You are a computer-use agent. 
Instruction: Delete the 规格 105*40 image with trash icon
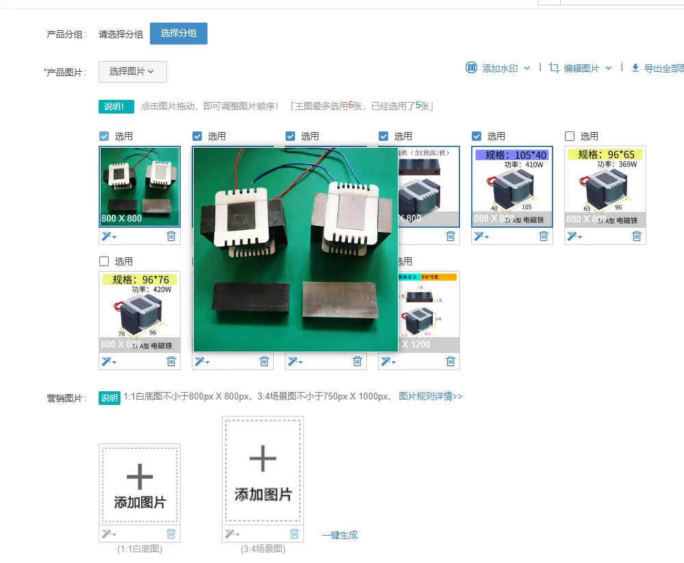point(544,236)
